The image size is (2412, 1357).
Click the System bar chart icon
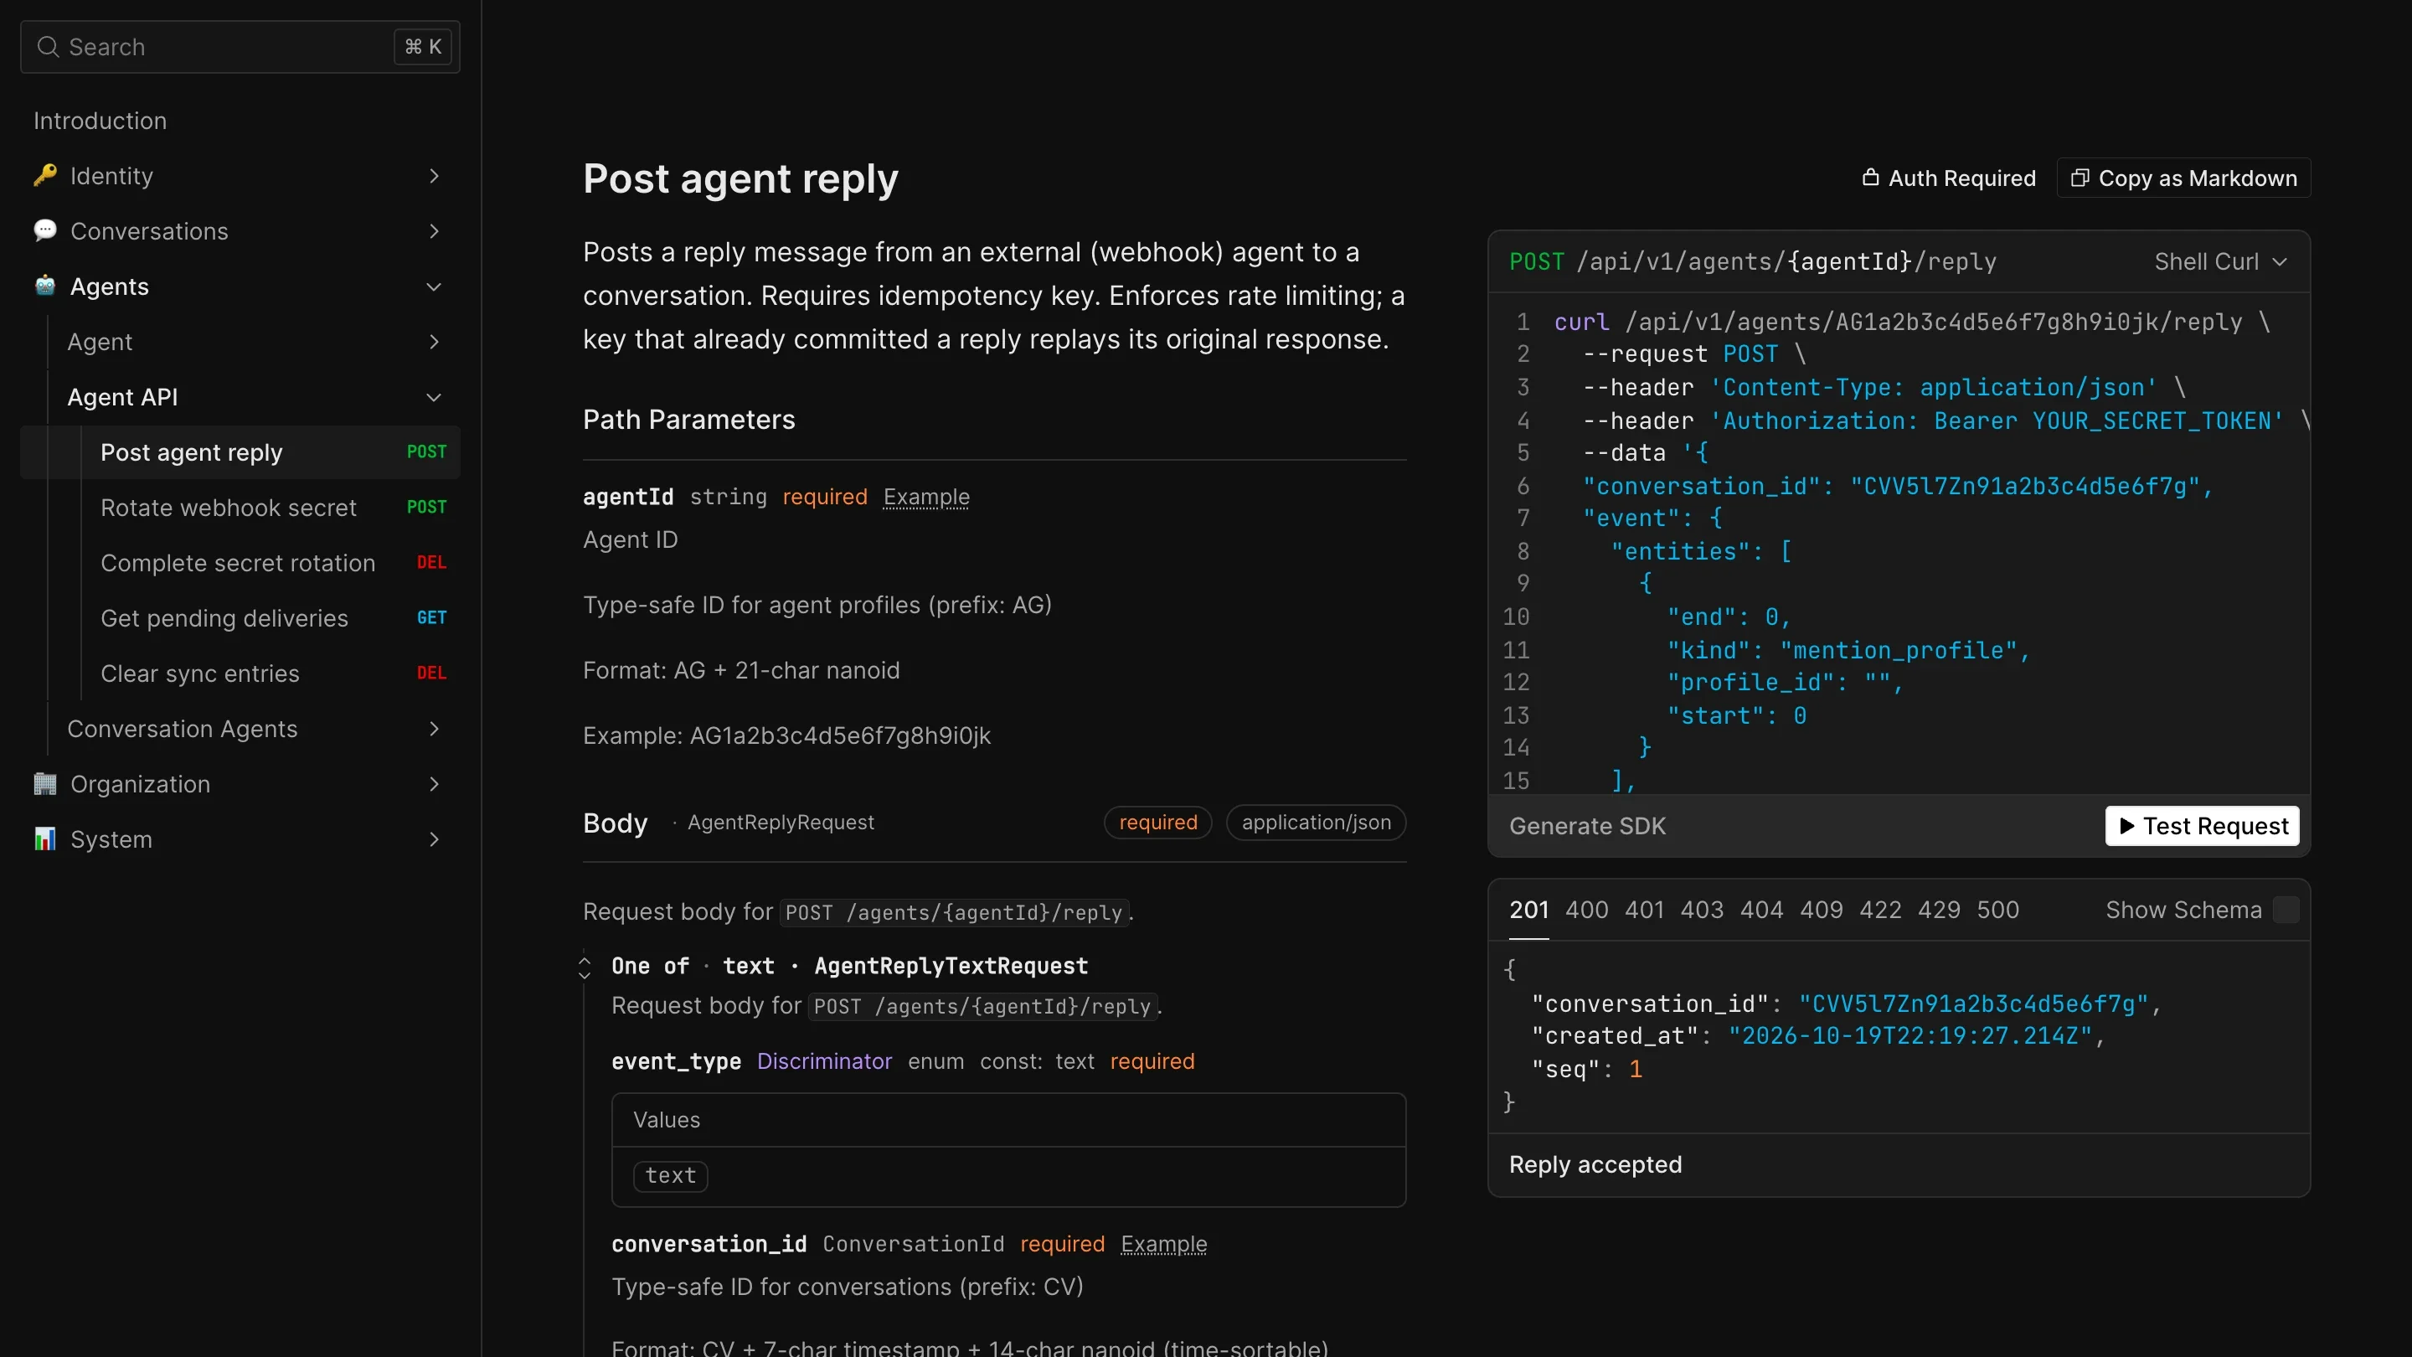(x=45, y=839)
